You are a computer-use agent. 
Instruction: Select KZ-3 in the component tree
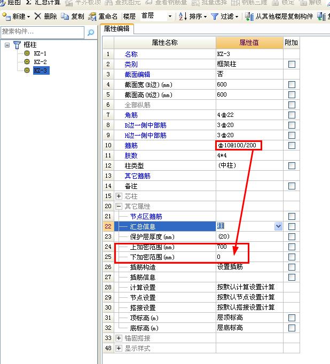point(41,70)
